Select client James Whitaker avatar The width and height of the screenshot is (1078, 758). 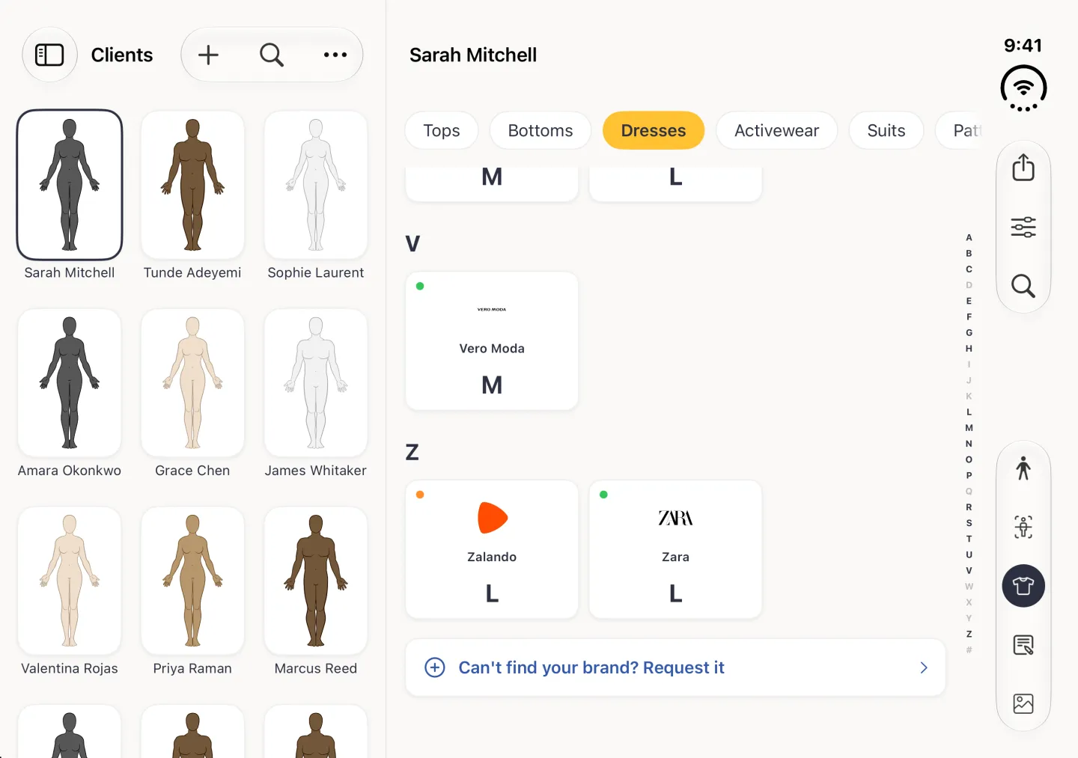click(x=316, y=382)
